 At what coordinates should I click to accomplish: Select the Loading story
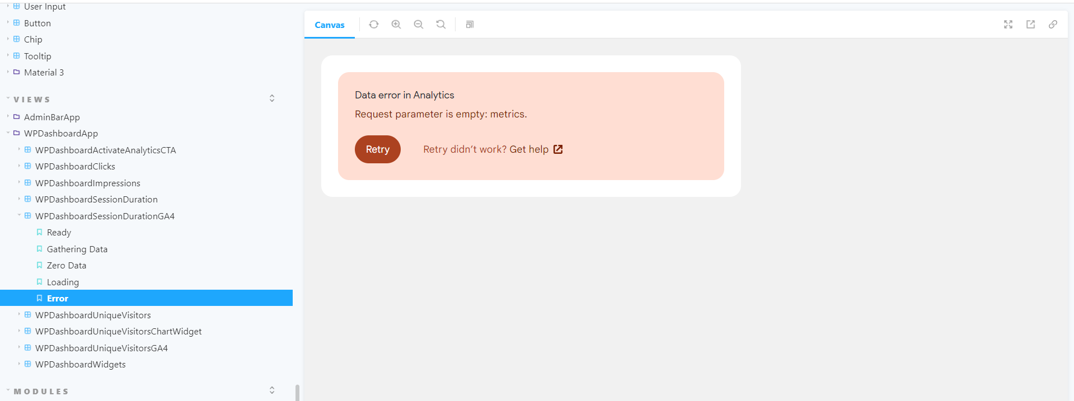point(63,282)
